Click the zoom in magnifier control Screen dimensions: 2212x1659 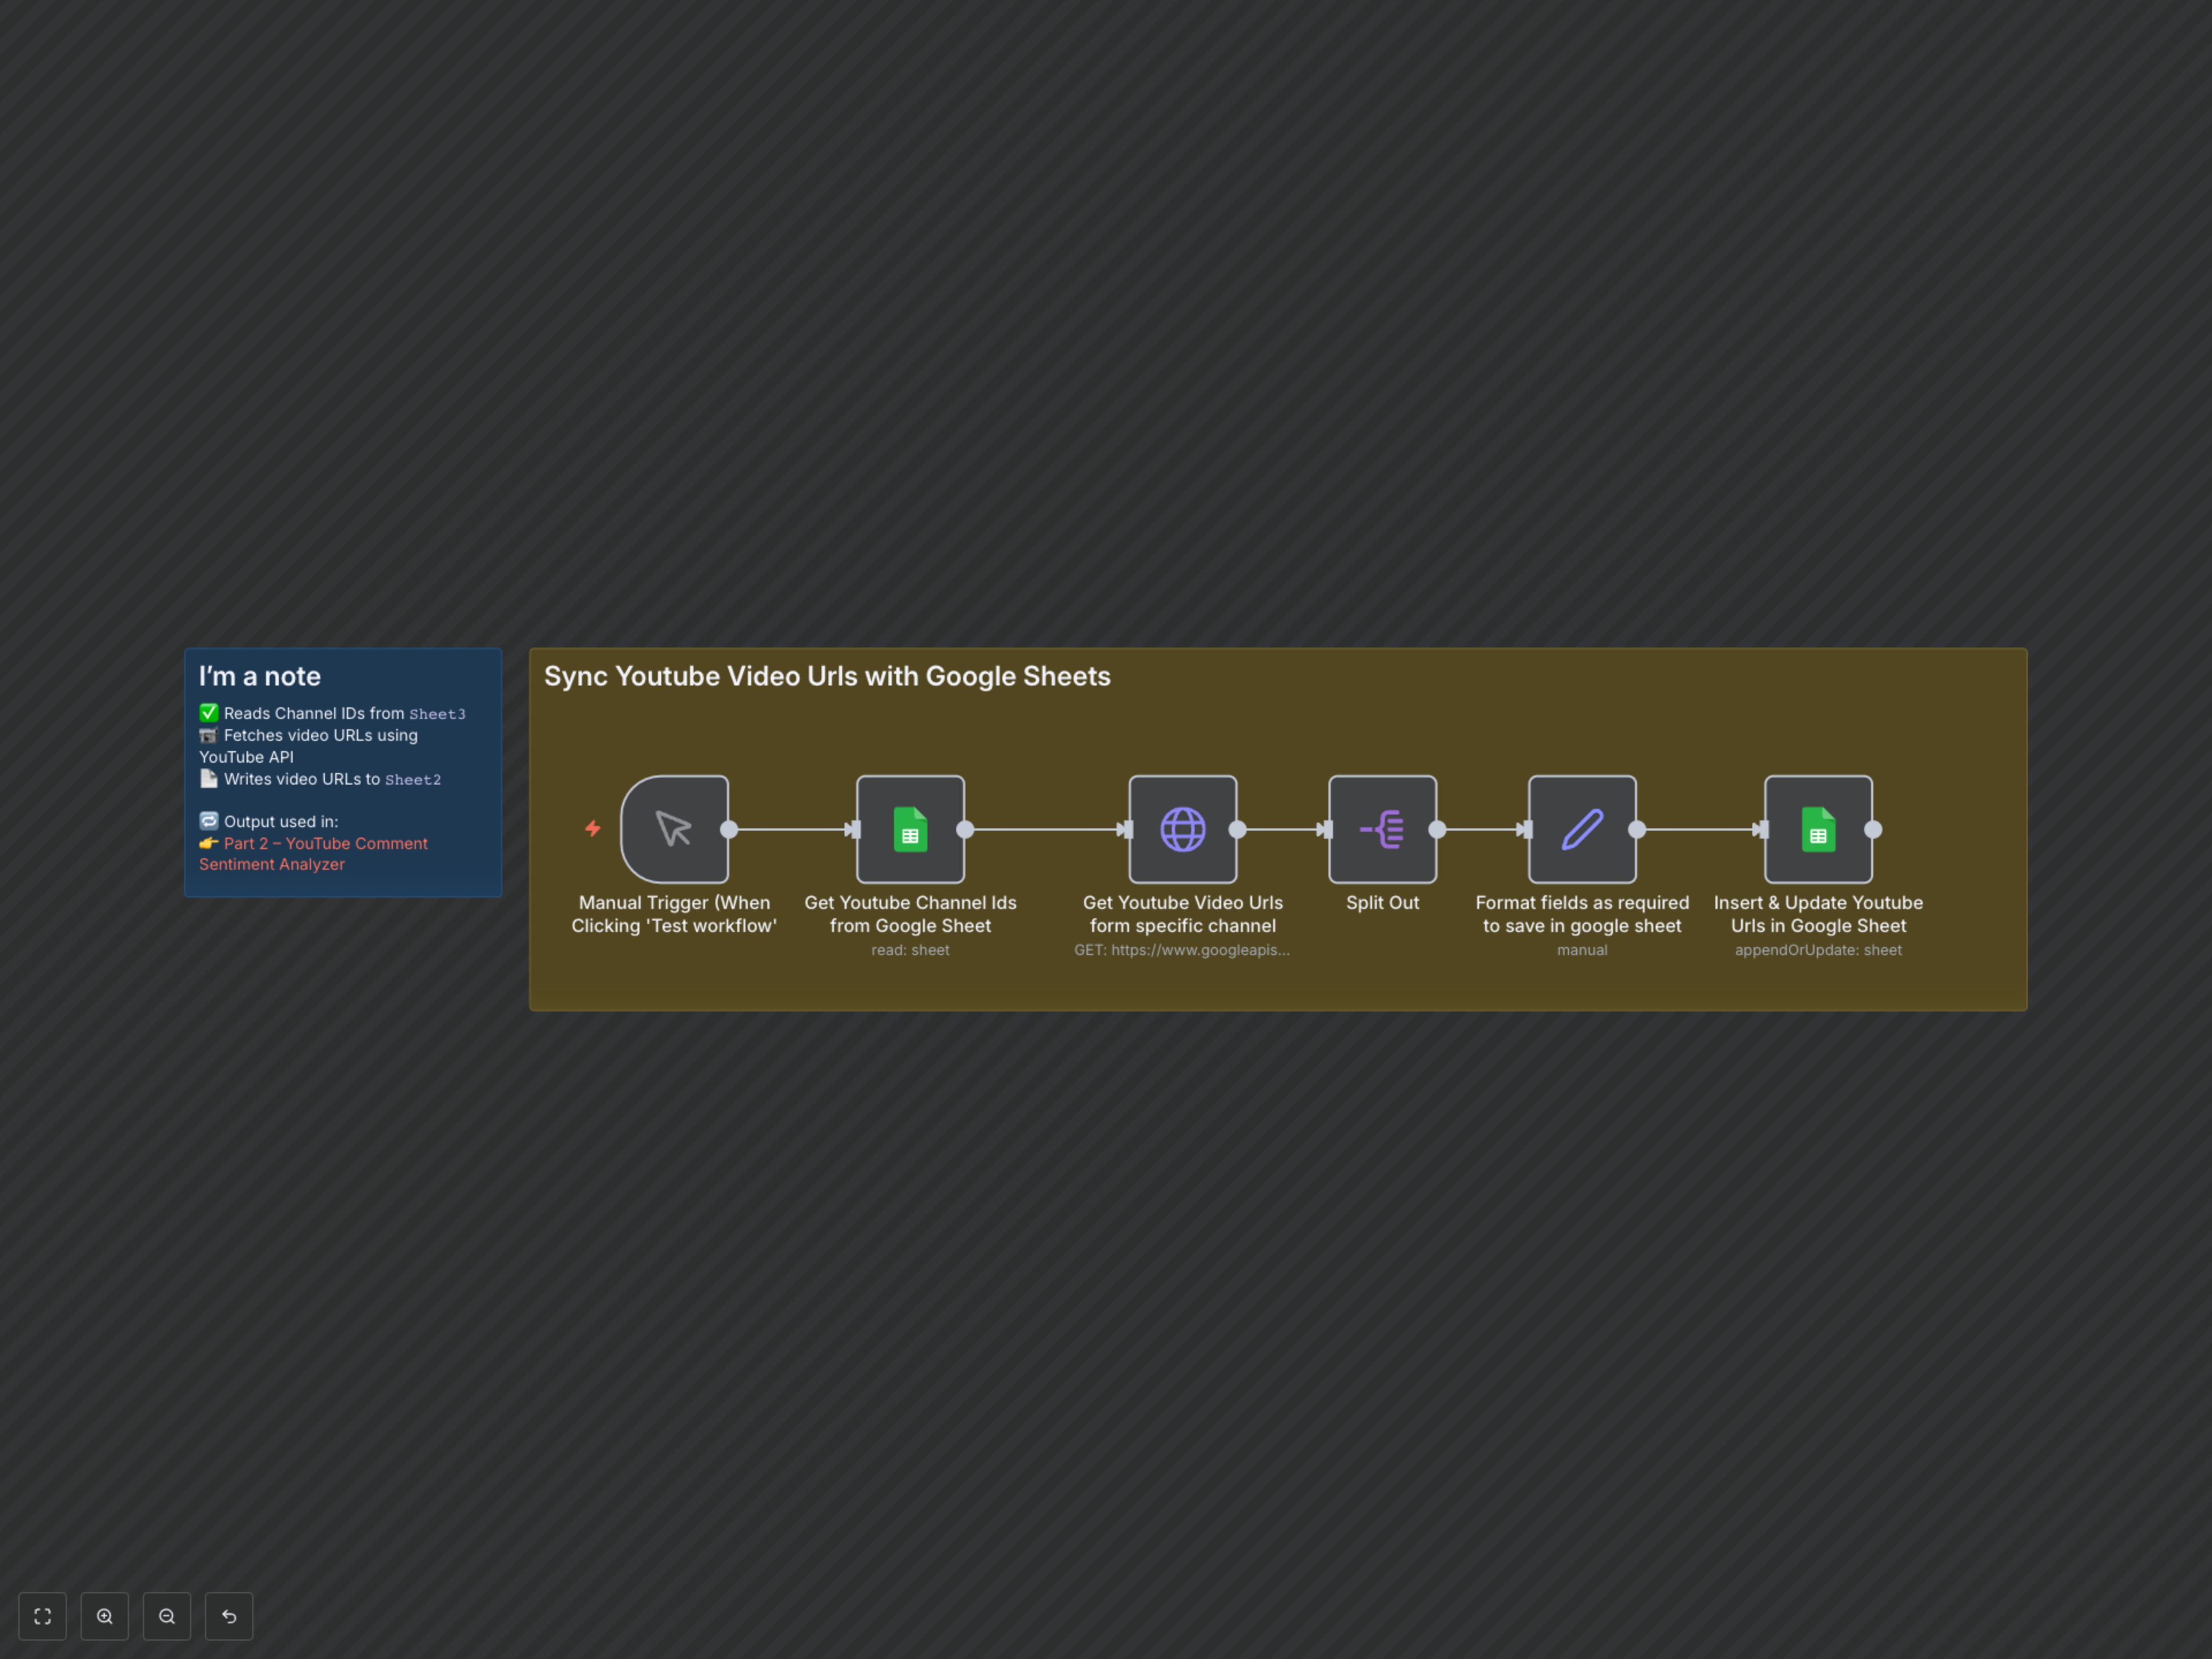pyautogui.click(x=105, y=1616)
